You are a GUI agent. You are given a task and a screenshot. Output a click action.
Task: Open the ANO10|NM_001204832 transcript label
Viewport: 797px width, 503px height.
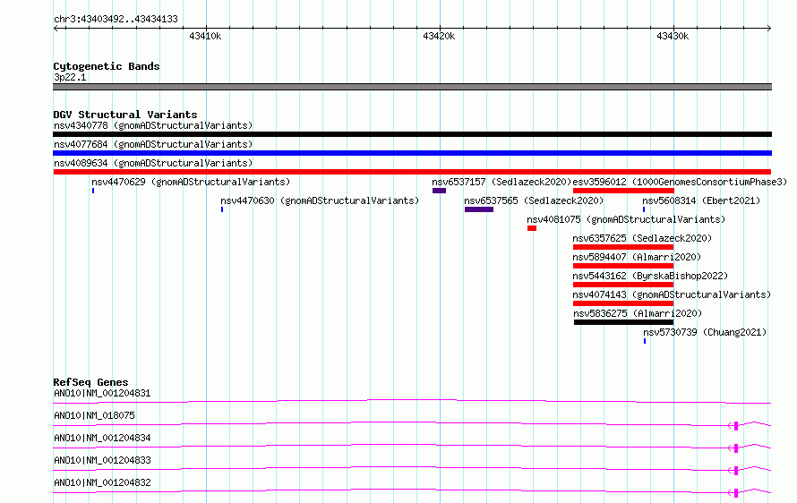102,482
